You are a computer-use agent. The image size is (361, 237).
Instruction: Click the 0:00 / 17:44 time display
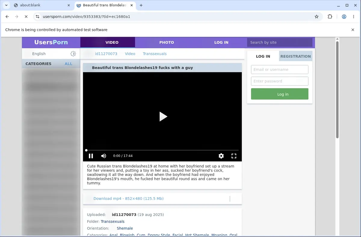point(123,156)
